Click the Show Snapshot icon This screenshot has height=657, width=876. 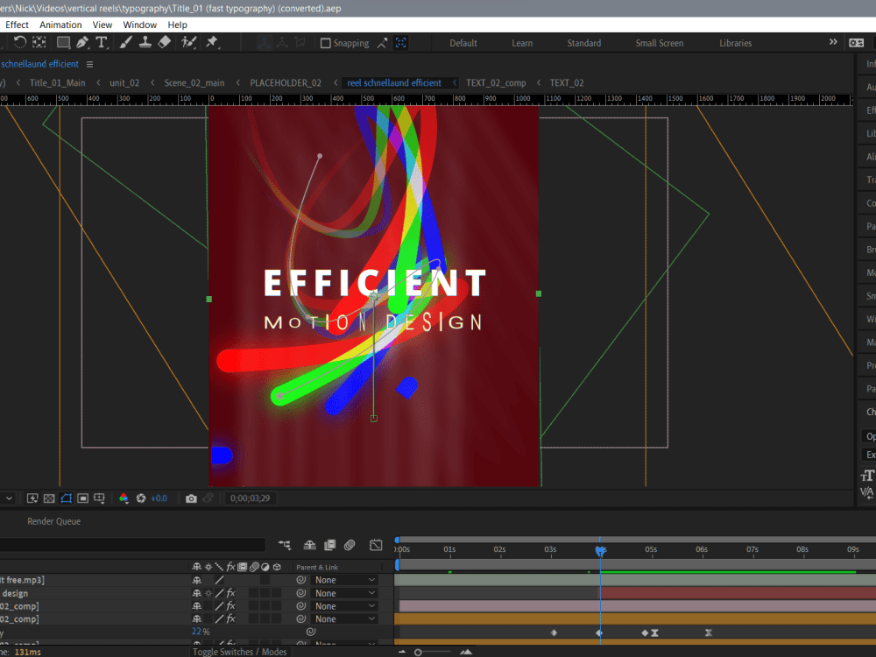coord(208,498)
